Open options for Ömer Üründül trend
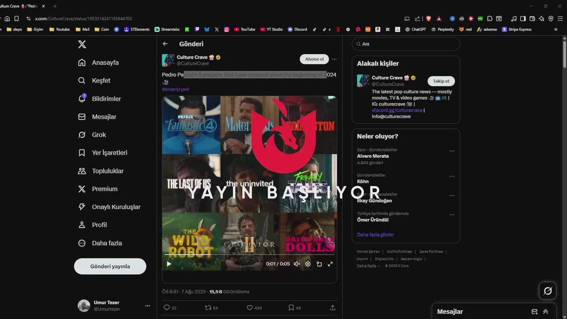This screenshot has height=319, width=567. pos(452,215)
